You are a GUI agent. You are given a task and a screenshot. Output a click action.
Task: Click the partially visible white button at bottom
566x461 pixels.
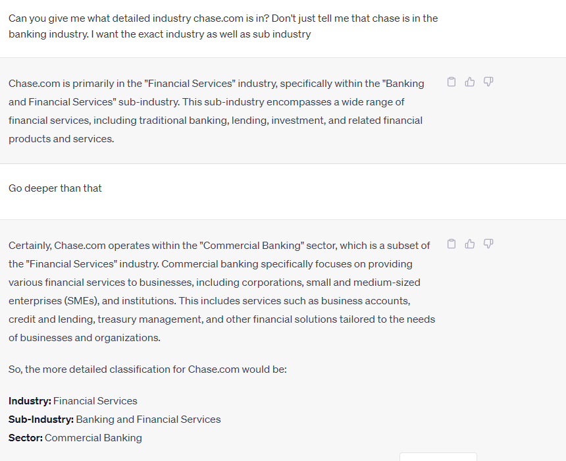point(438,456)
